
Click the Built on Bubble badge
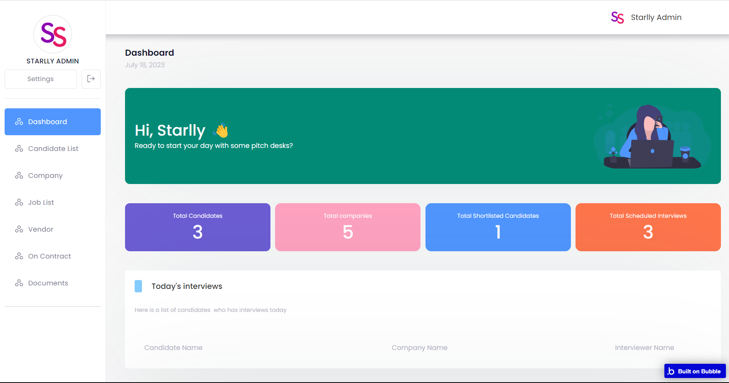(x=695, y=371)
